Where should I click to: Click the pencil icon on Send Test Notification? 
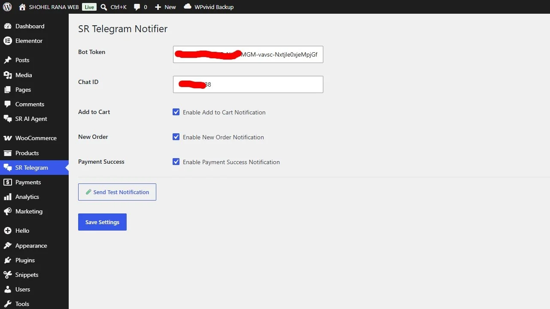coord(88,192)
